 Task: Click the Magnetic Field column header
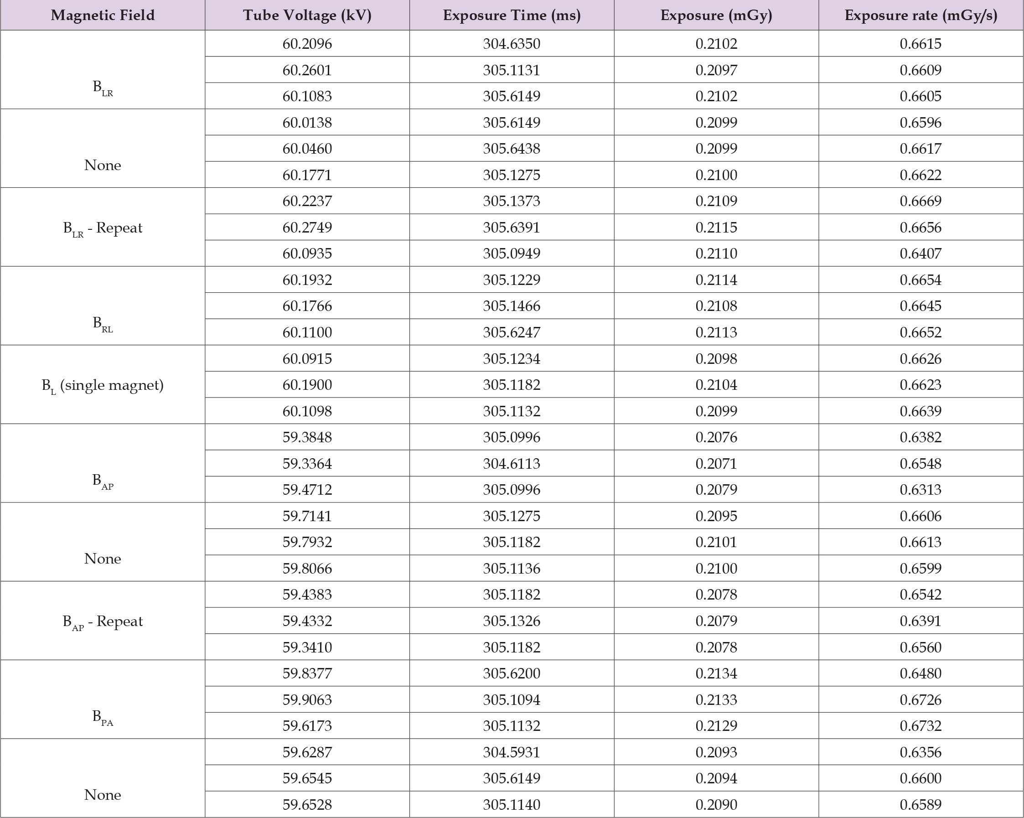click(x=103, y=15)
